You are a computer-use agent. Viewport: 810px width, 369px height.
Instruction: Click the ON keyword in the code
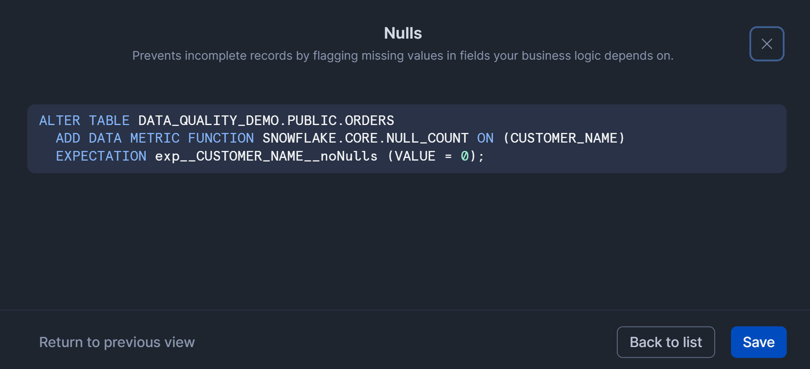[485, 138]
